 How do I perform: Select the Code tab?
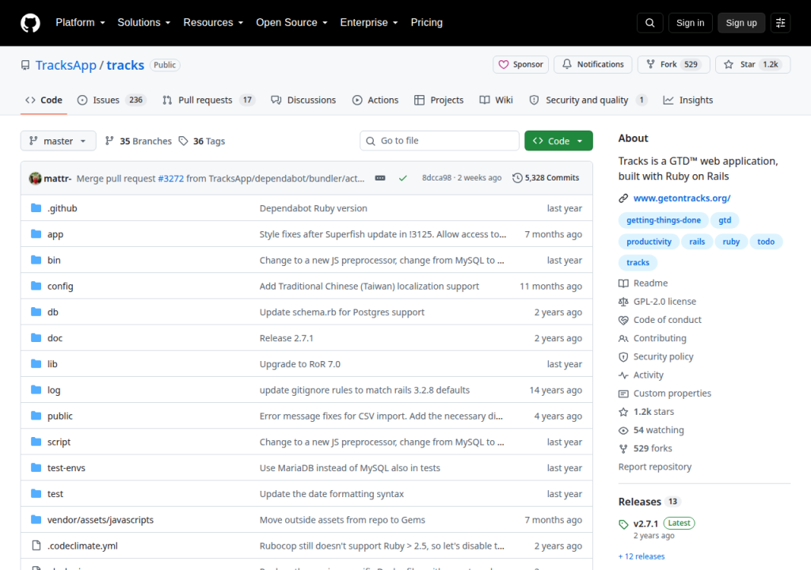click(44, 100)
